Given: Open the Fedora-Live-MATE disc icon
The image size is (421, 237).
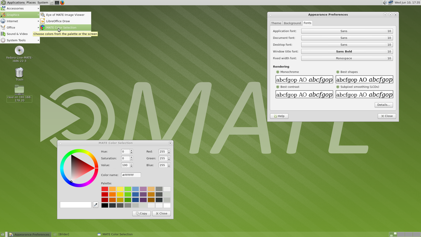Looking at the screenshot, I should (19, 51).
